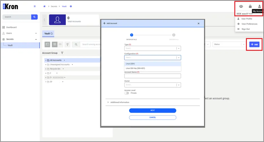Select Recycle Bin group
Viewport: 264px width, 142px height.
point(55,69)
